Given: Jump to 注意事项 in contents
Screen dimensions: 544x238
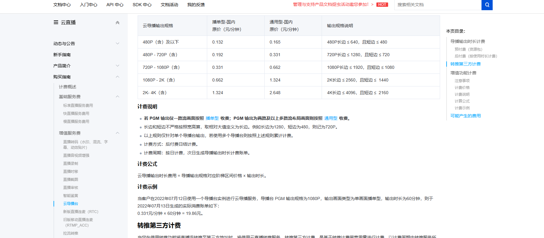Looking at the screenshot, I should tap(462, 81).
